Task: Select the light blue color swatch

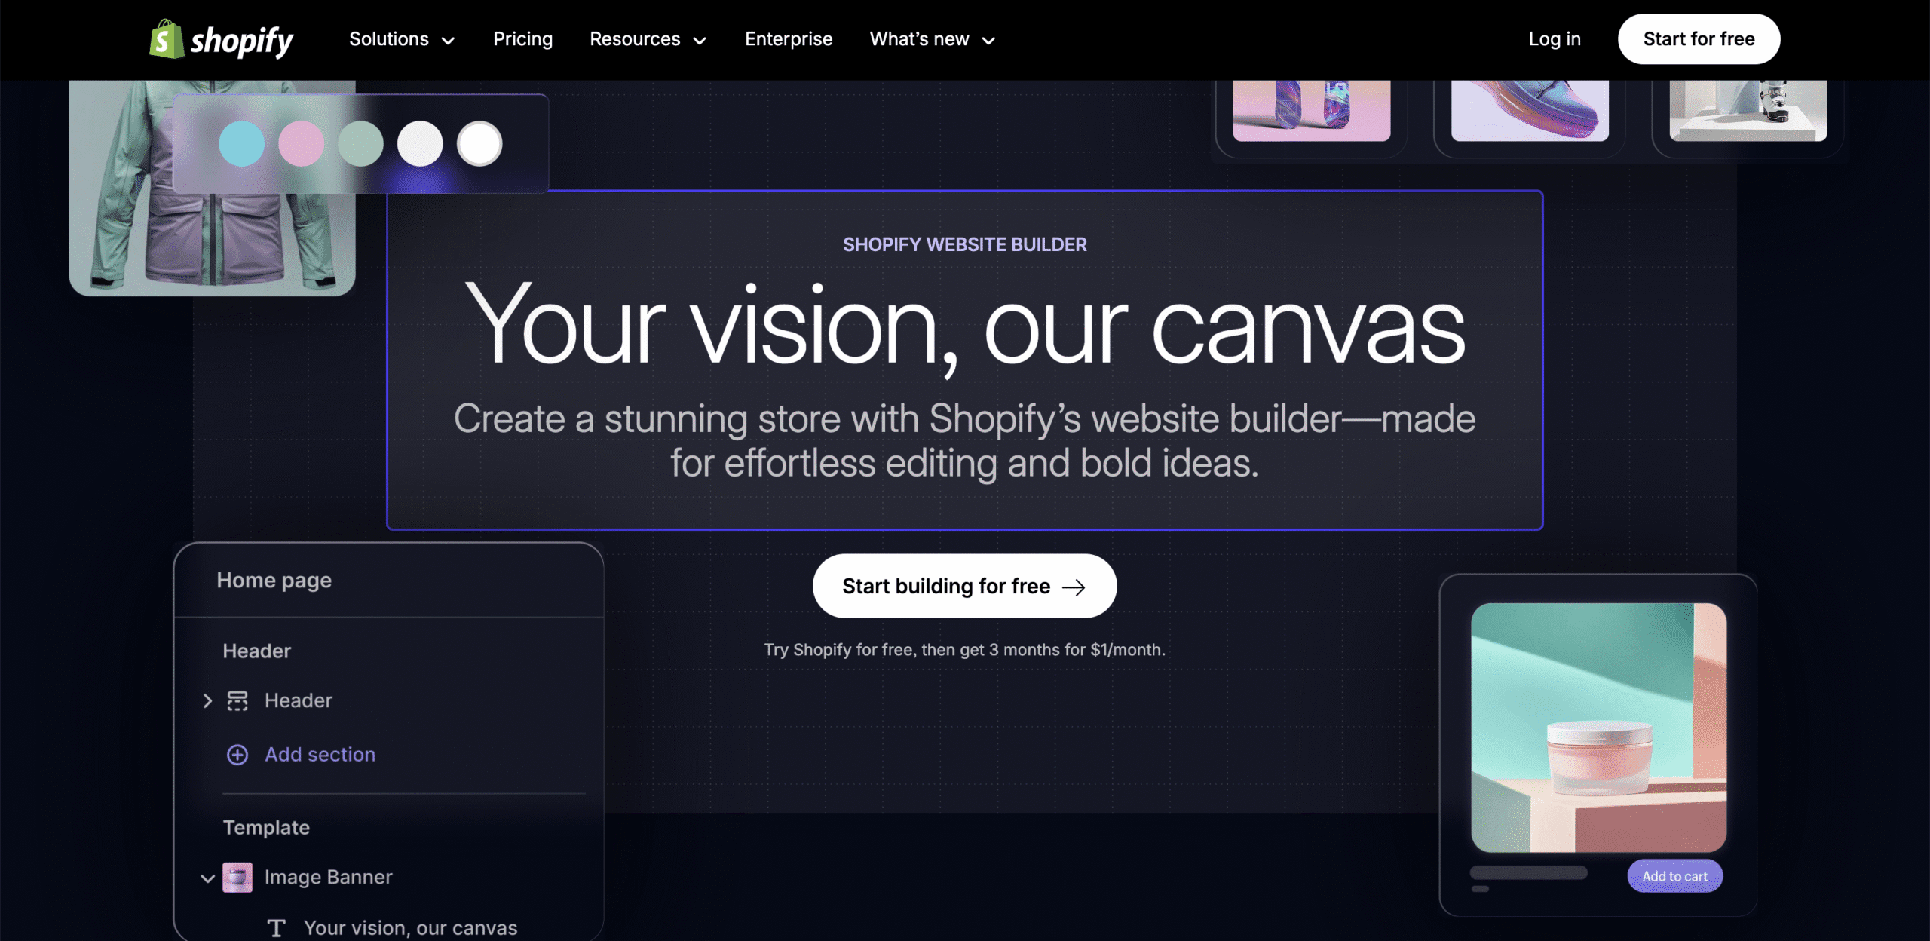Action: pos(242,143)
